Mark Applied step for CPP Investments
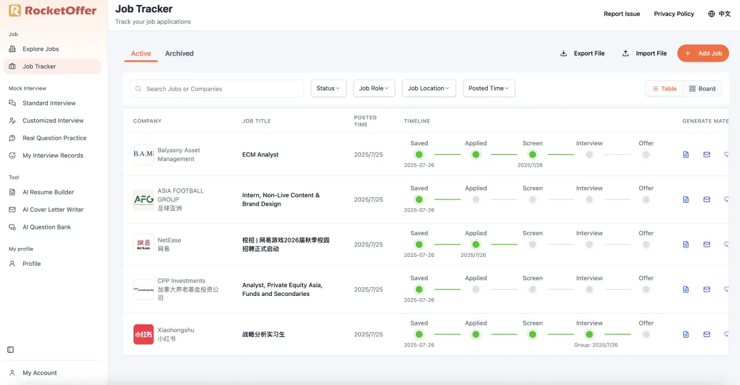Image resolution: width=740 pixels, height=385 pixels. tap(476, 289)
